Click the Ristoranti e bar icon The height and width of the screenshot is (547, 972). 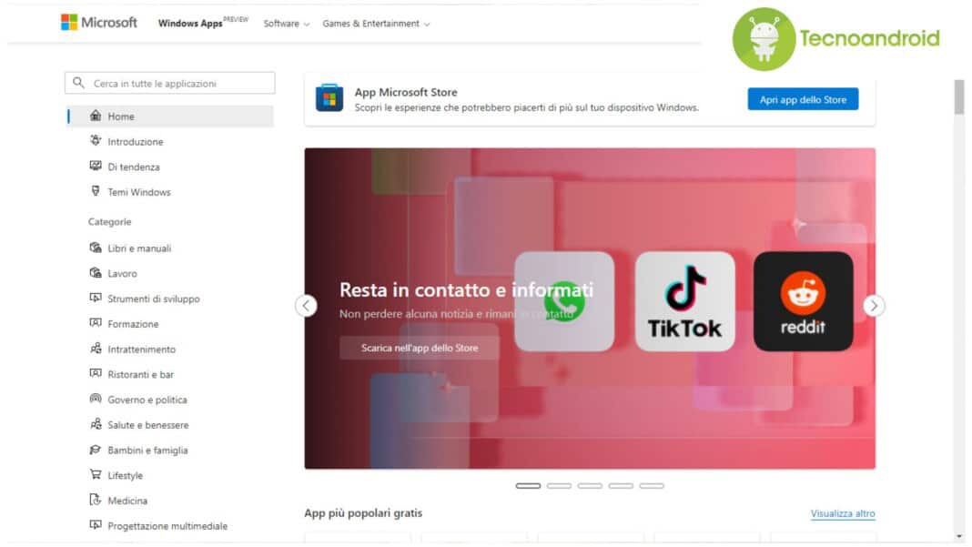96,373
